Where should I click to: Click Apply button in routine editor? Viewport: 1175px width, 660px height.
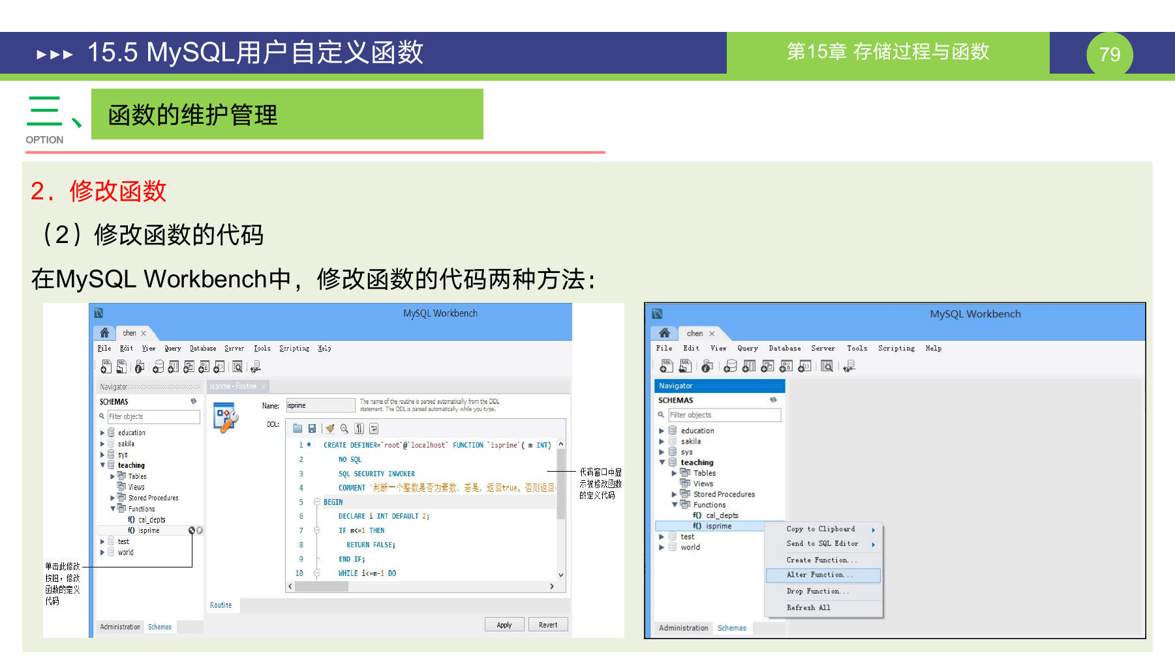point(504,625)
